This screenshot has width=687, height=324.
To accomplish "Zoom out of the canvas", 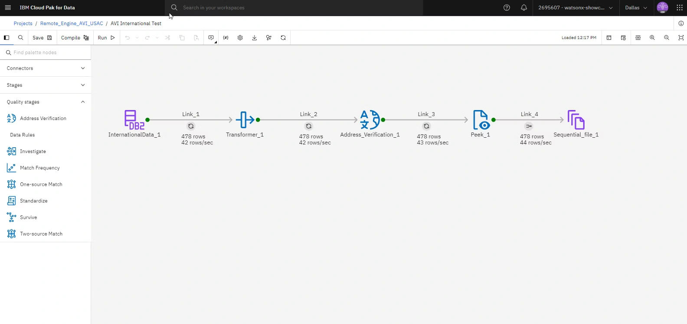I will [x=667, y=38].
